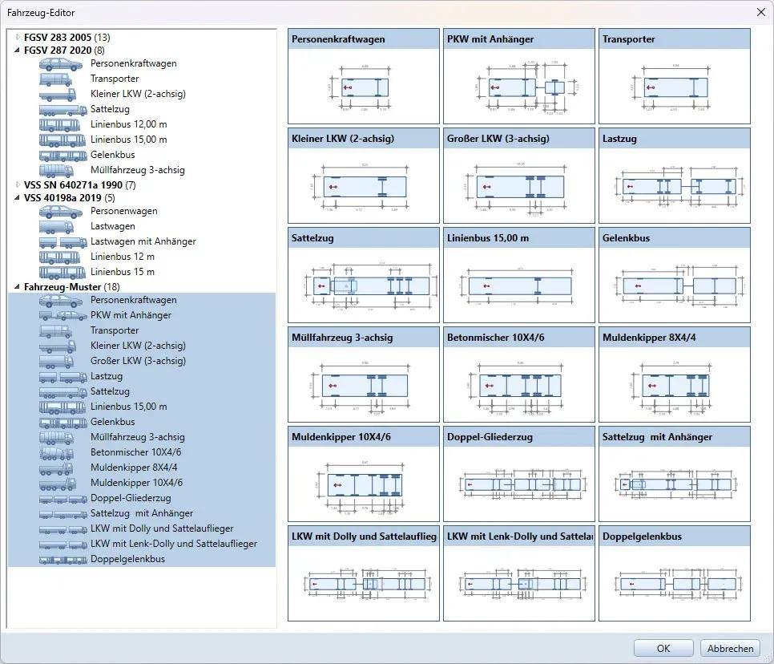Confirm the dialog with OK
The height and width of the screenshot is (664, 774).
click(x=663, y=648)
